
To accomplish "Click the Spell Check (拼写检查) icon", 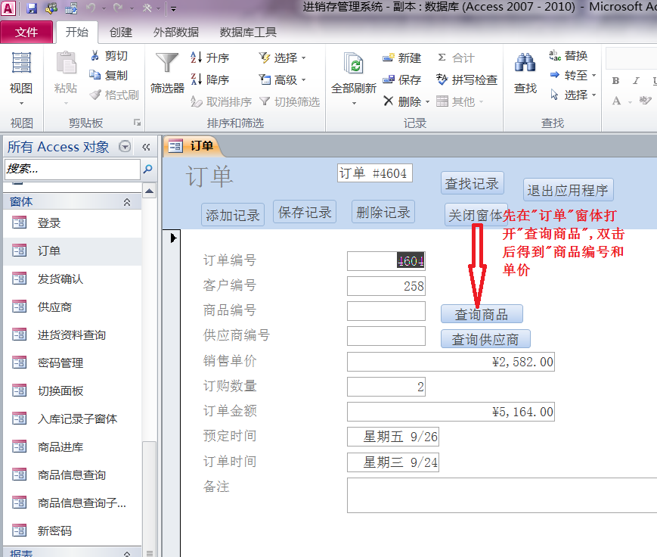I will point(443,79).
